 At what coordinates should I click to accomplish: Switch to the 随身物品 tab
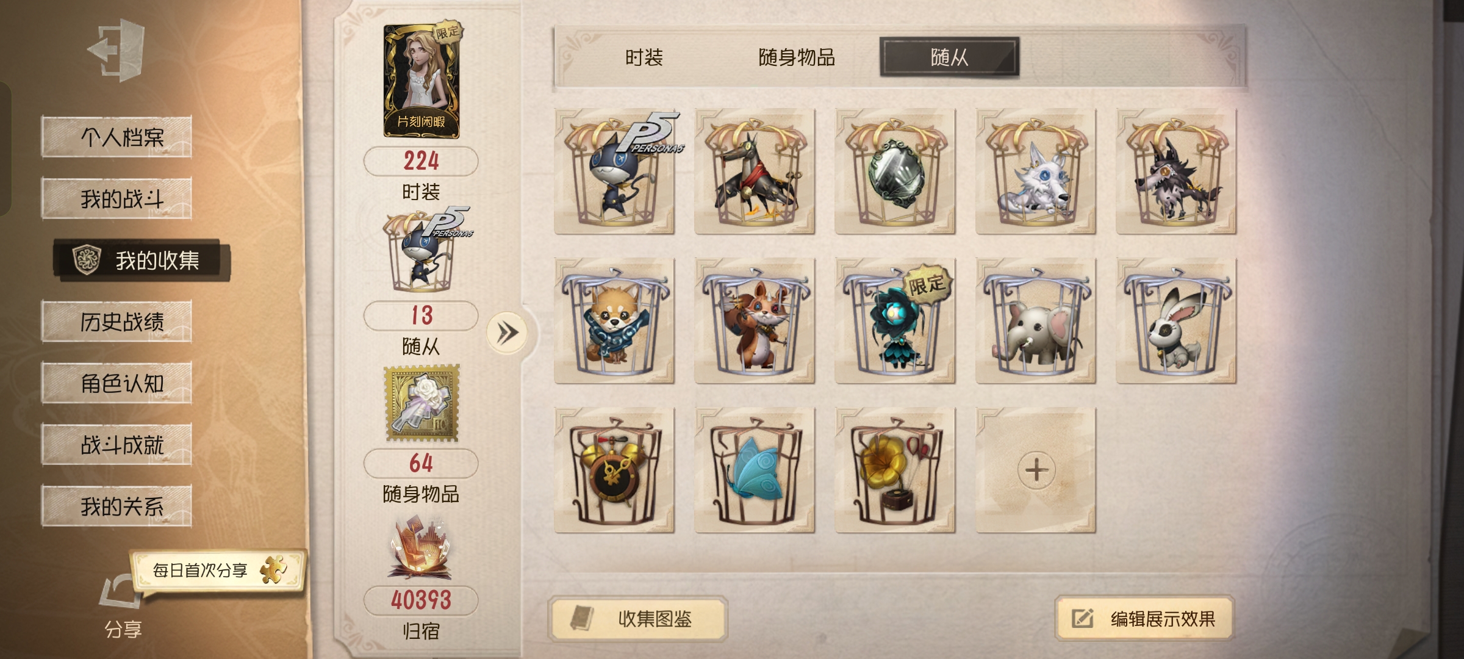click(x=796, y=57)
